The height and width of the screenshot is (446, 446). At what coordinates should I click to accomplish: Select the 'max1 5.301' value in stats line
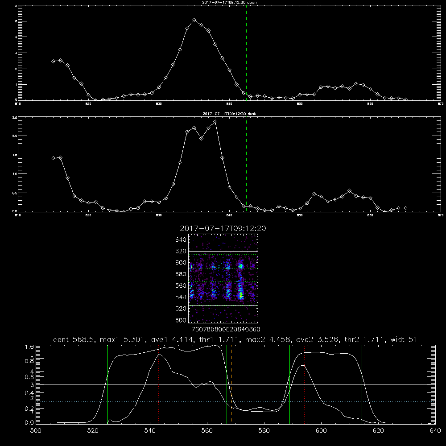(123, 339)
